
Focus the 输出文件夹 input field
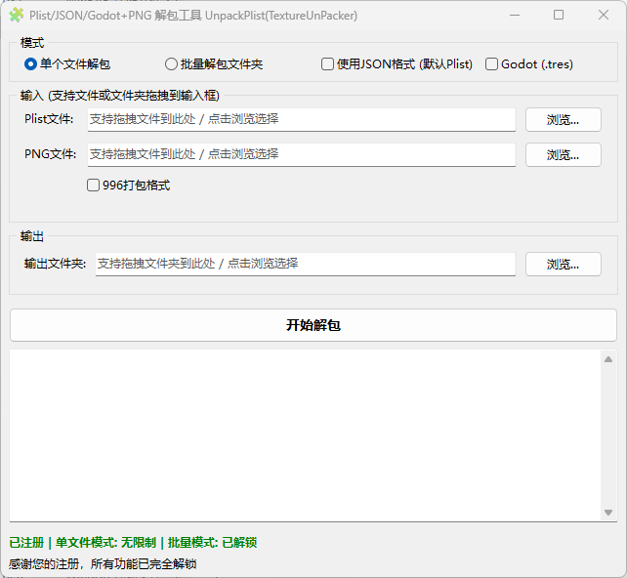(x=306, y=264)
